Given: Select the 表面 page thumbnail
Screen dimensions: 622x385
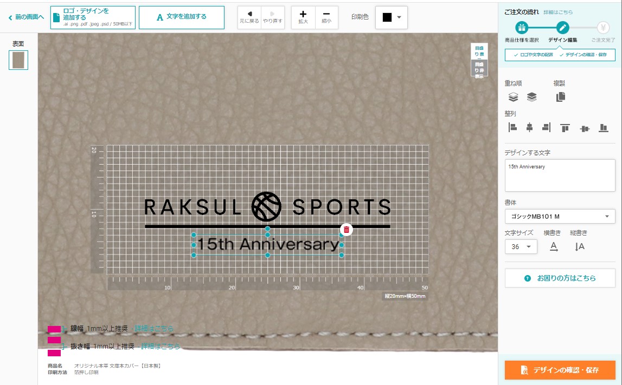Looking at the screenshot, I should [x=18, y=60].
